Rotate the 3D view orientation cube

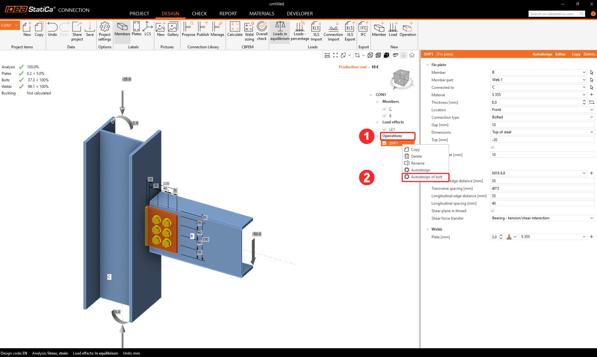click(x=401, y=78)
